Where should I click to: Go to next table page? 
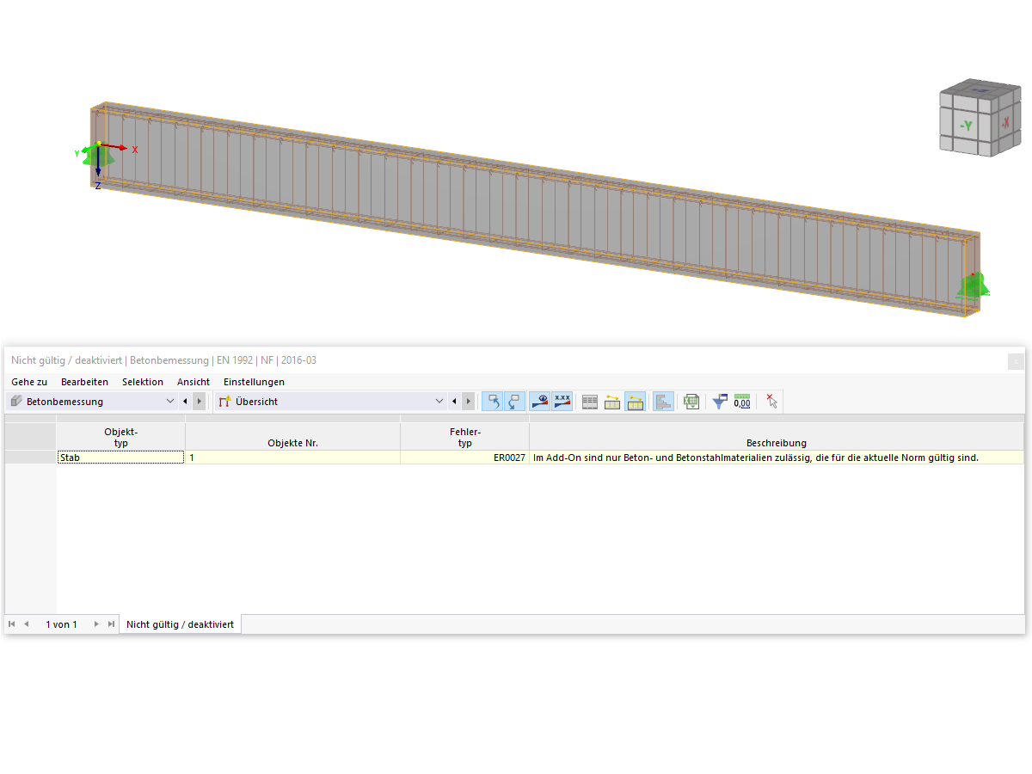pos(96,624)
